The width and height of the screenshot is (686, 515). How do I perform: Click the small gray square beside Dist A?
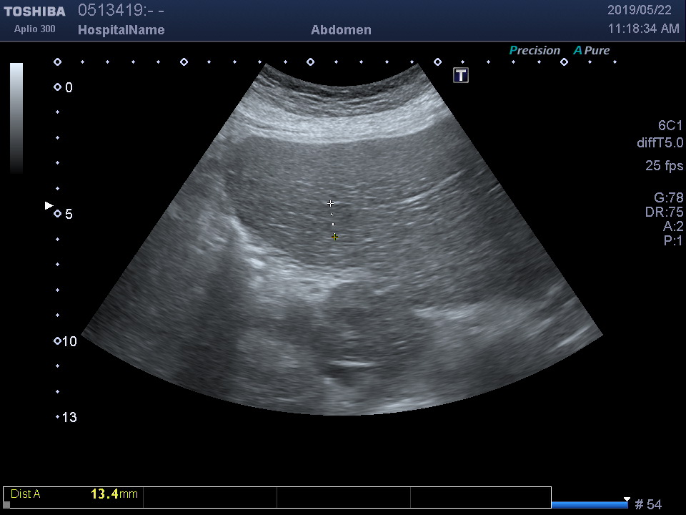point(7,504)
